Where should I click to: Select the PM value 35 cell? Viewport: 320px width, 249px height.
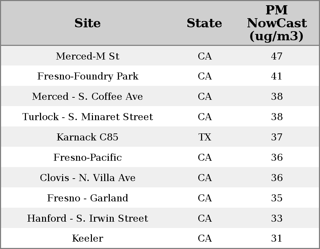coord(276,198)
